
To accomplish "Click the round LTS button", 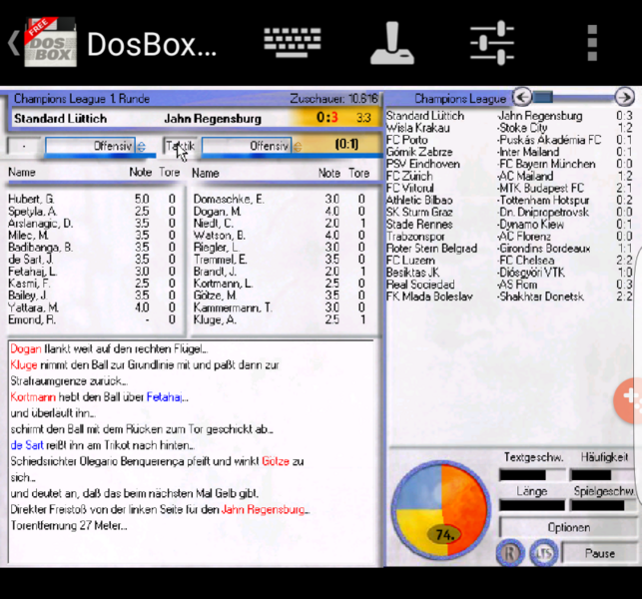I will (x=544, y=553).
